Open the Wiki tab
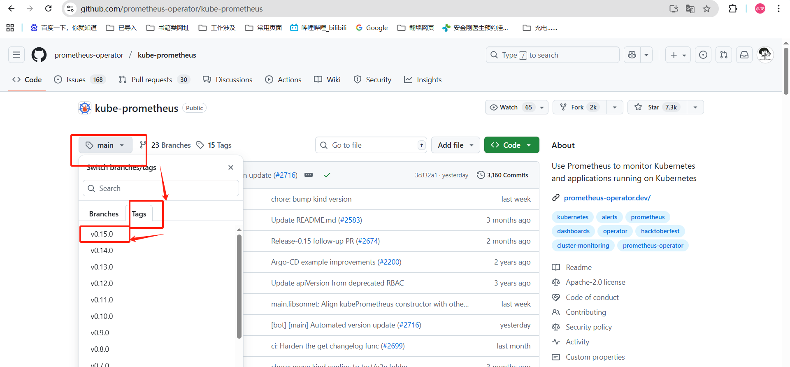This screenshot has height=367, width=790. point(327,80)
